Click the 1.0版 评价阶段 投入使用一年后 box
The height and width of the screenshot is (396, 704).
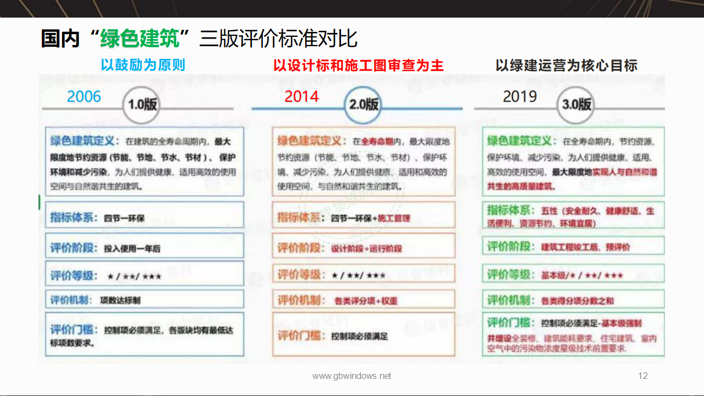[145, 246]
